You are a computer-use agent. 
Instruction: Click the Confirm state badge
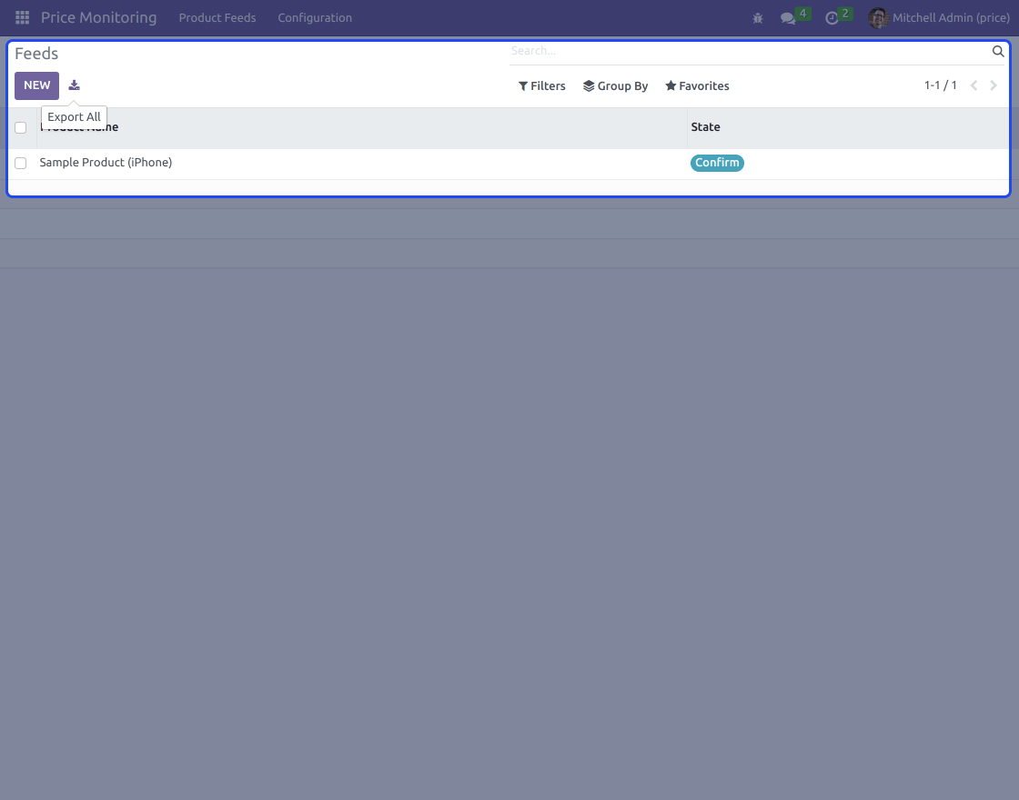coord(718,163)
